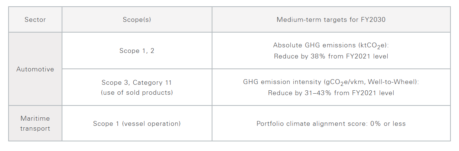Click the Scope(s) column header
This screenshot has height=151, width=459.
tap(137, 20)
